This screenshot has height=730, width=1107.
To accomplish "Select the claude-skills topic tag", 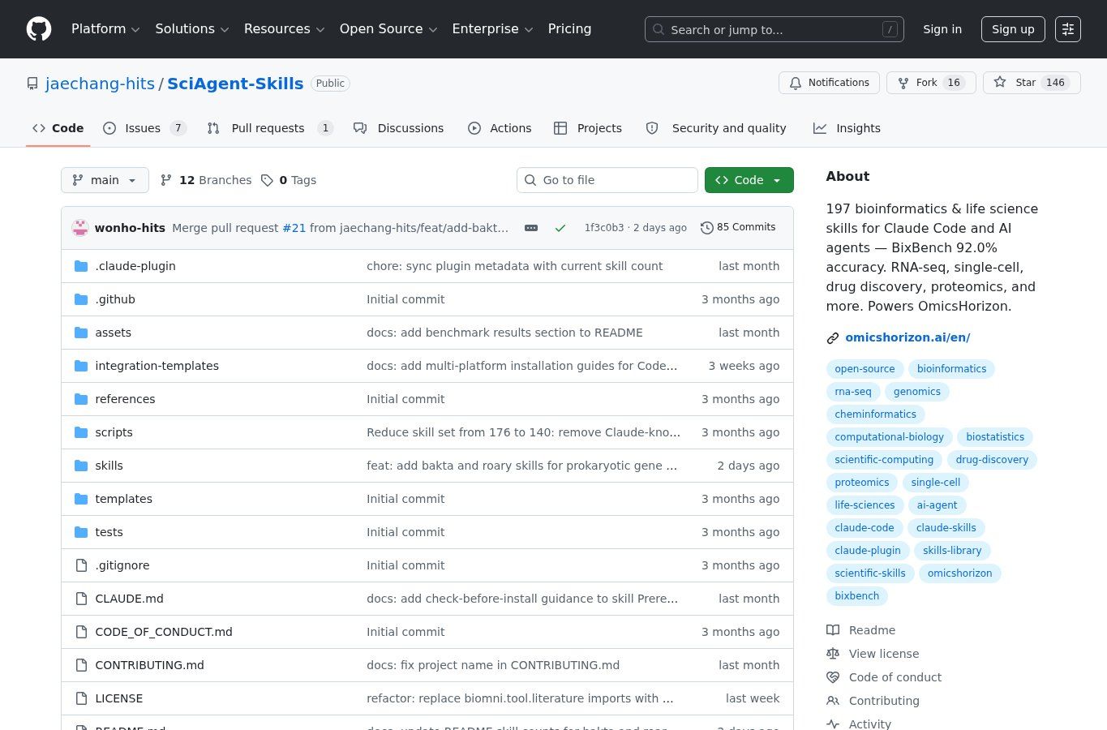I will (946, 528).
